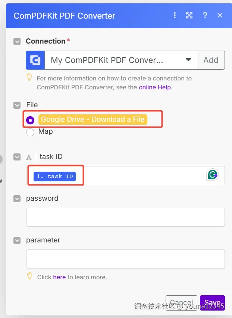Click the expand-to-fullscreen icon in header
This screenshot has height=318, width=232.
click(x=189, y=15)
